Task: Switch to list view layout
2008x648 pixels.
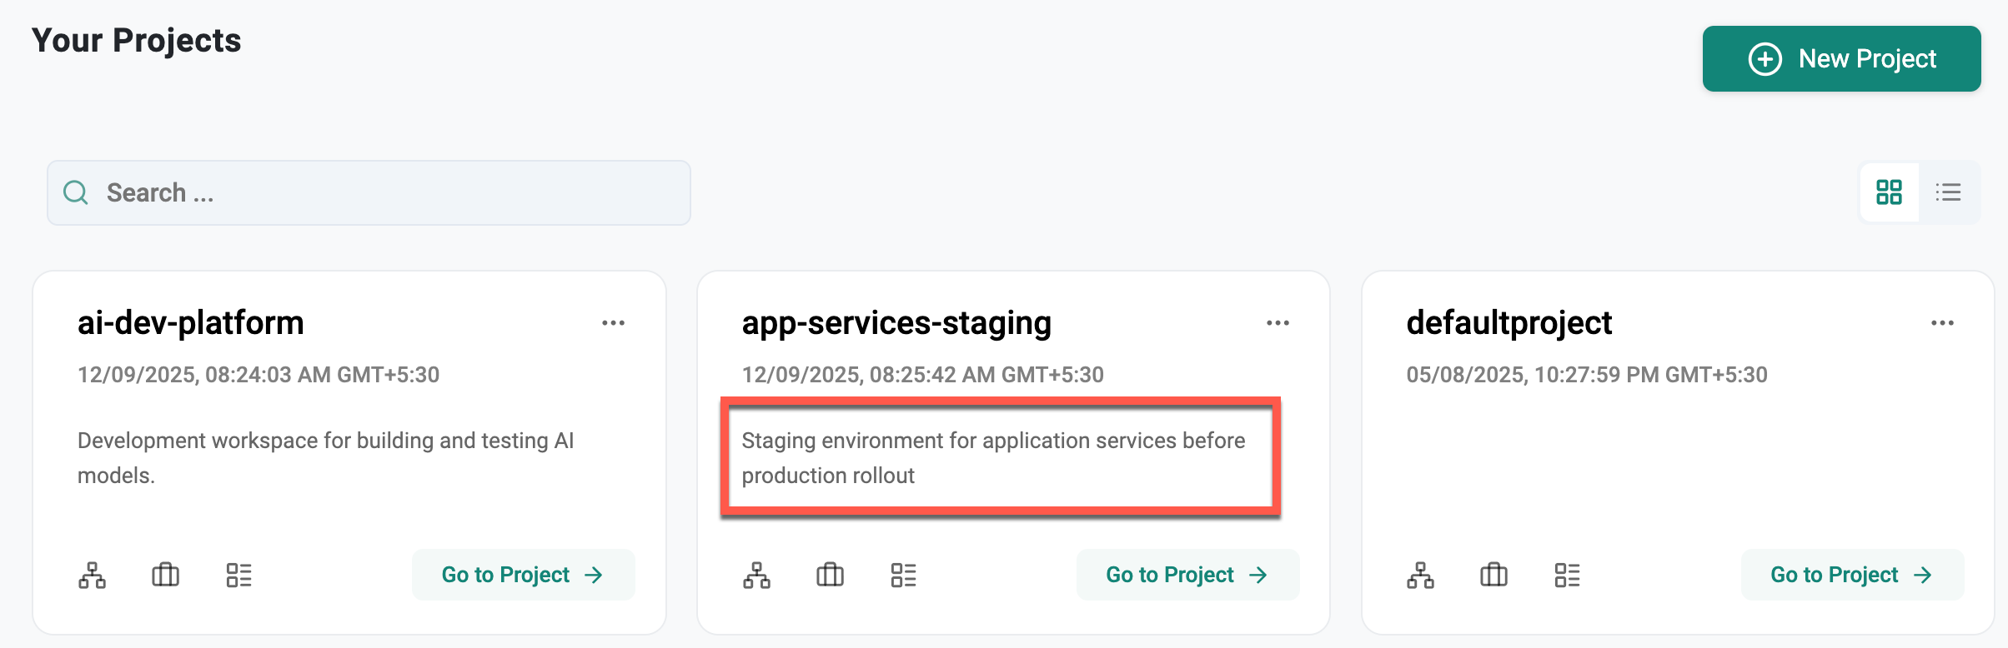Action: [1948, 192]
